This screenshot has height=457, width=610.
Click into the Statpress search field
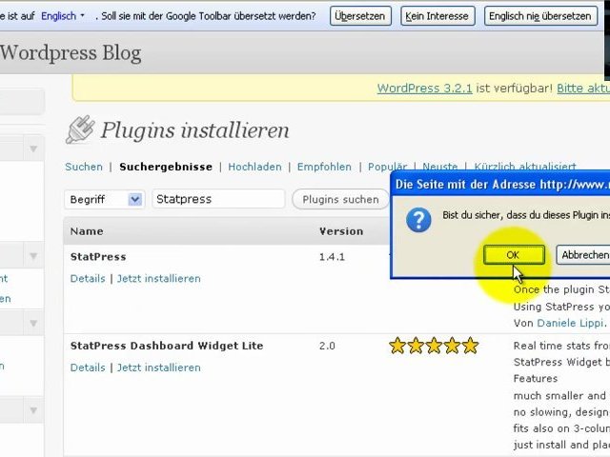(218, 199)
